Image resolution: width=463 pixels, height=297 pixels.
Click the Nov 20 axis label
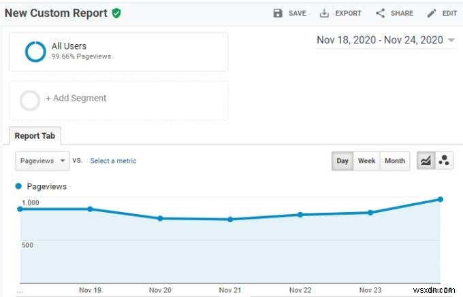[160, 290]
